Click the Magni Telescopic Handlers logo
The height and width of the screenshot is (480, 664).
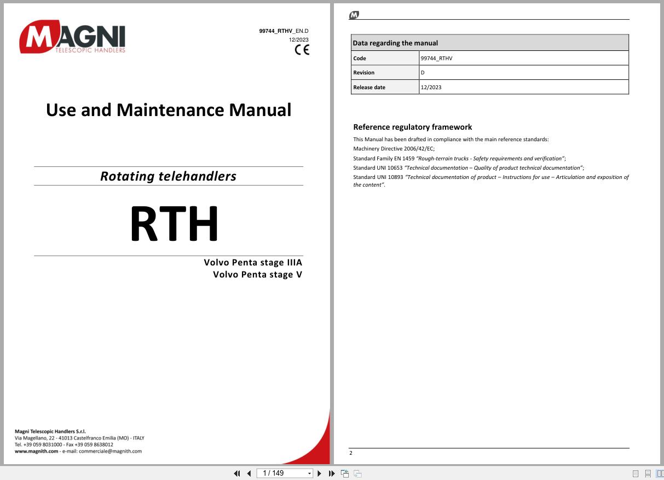click(x=72, y=37)
